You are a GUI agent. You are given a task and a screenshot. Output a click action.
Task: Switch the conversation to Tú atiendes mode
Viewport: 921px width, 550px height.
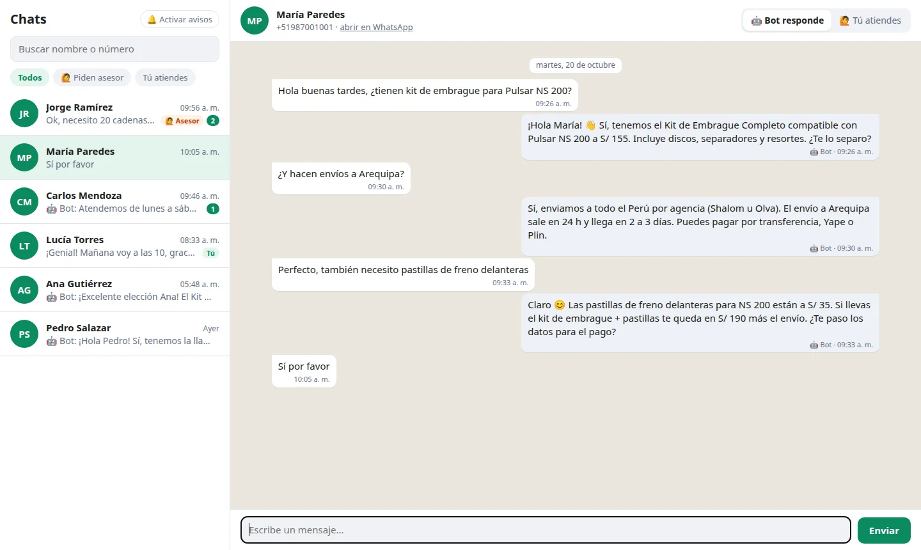coord(870,20)
